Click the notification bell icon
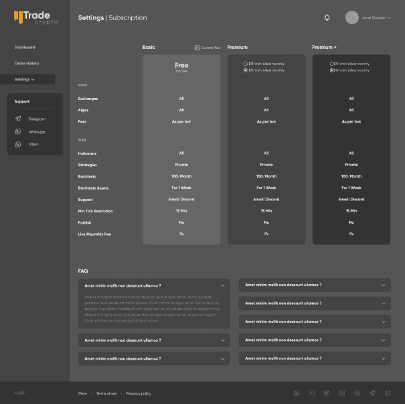The image size is (405, 404). click(327, 17)
